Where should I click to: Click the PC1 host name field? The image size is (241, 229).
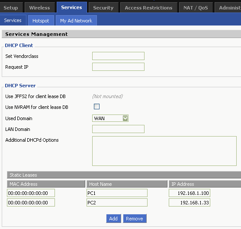(x=117, y=193)
